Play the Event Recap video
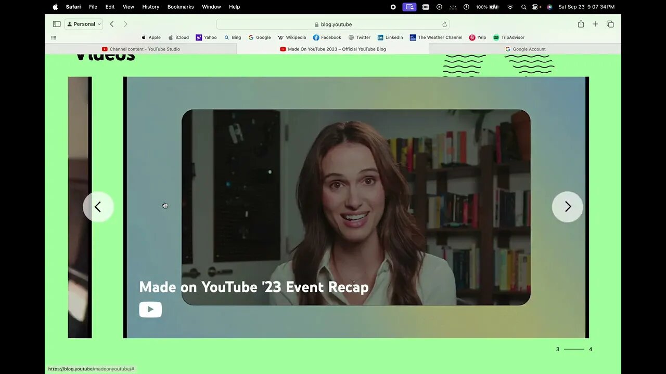Screen dimensions: 666x374 pyautogui.click(x=150, y=310)
